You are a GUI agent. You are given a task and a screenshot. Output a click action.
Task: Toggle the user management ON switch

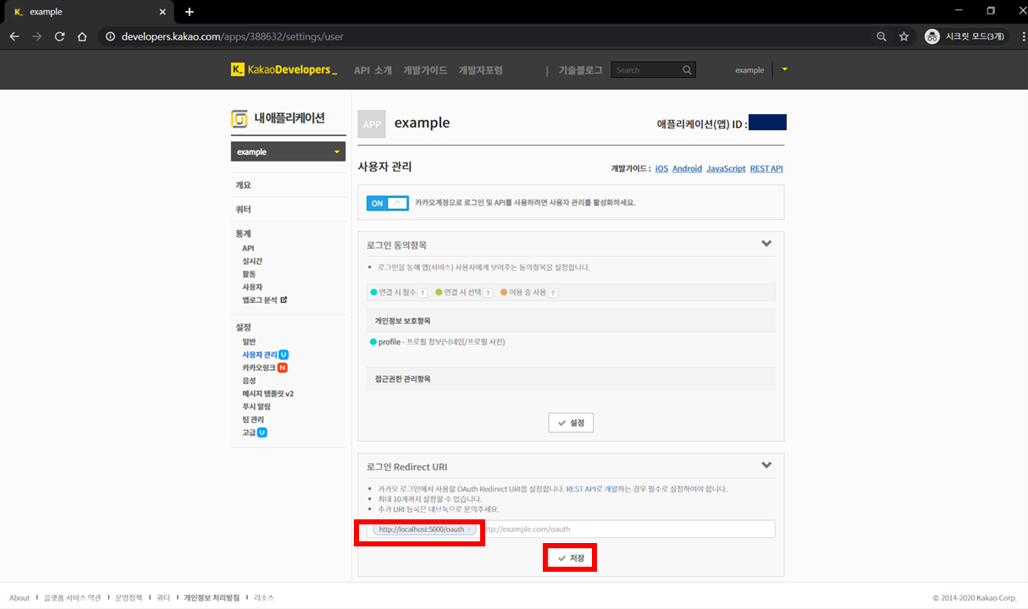pos(388,203)
